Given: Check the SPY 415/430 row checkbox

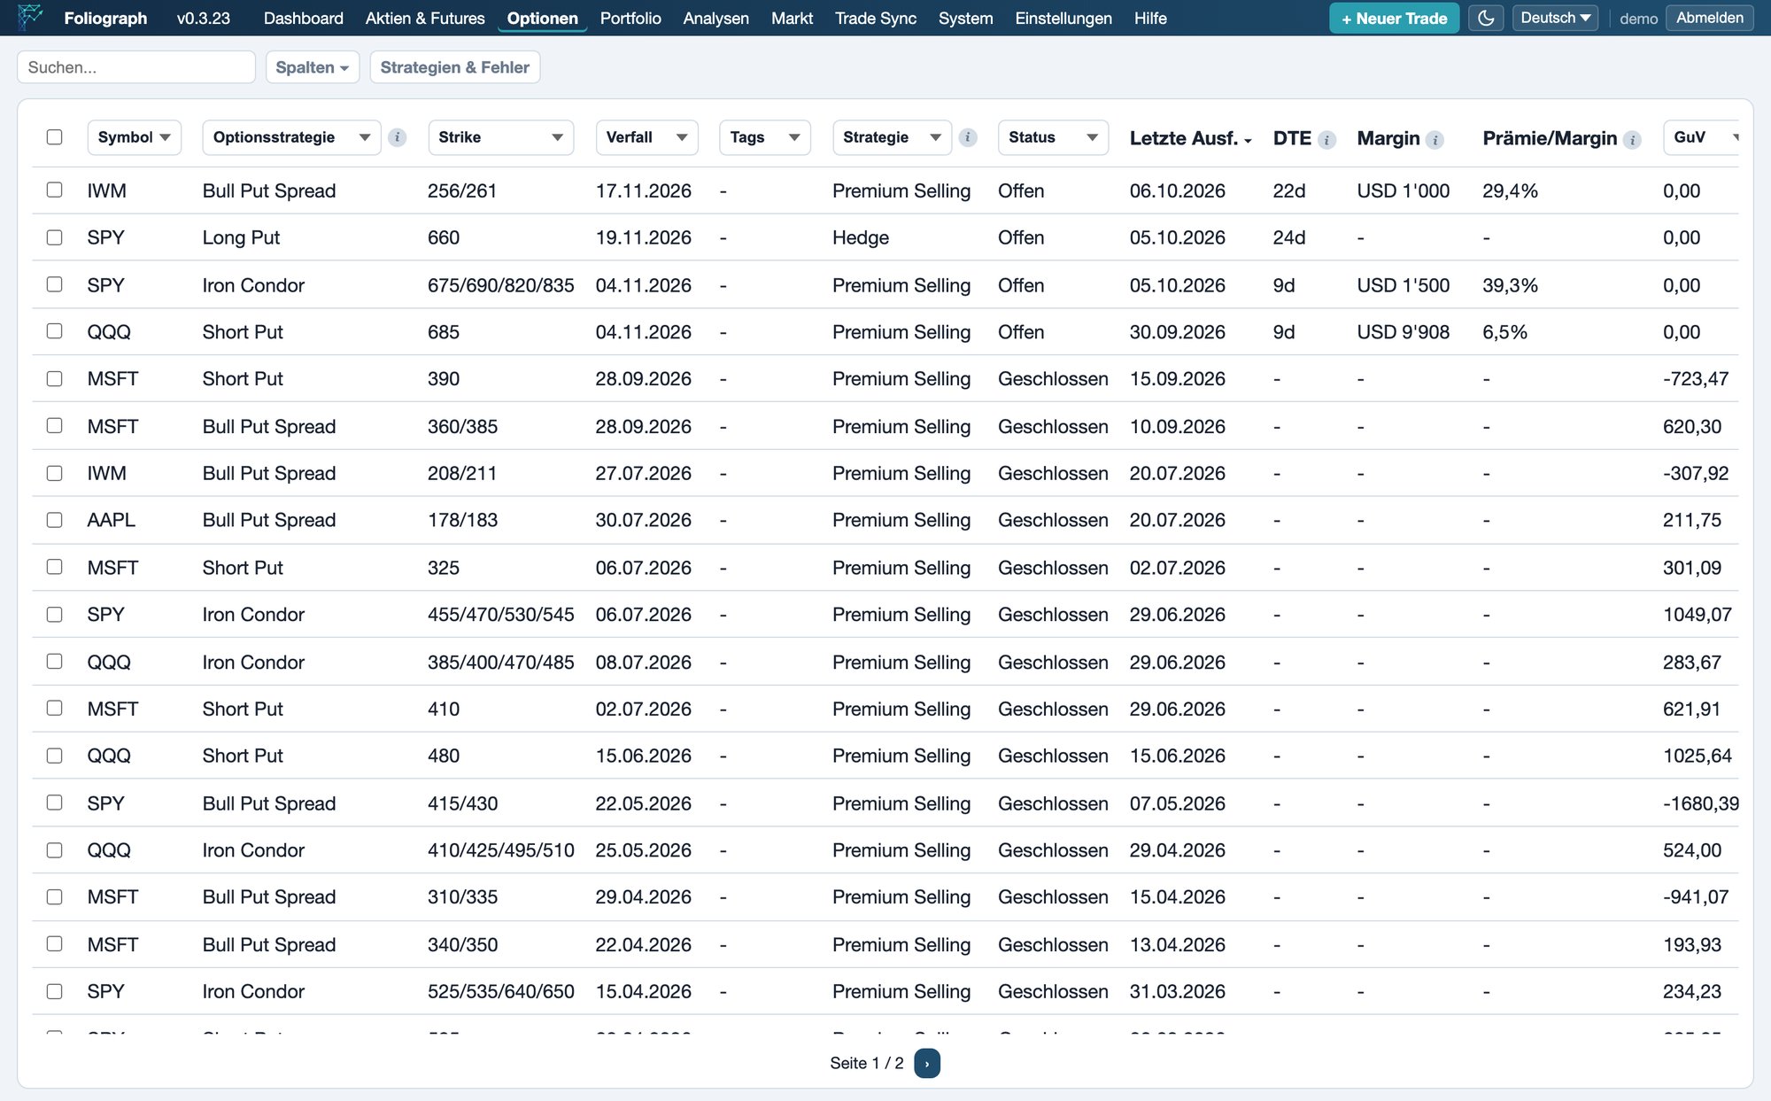Looking at the screenshot, I should click(55, 802).
